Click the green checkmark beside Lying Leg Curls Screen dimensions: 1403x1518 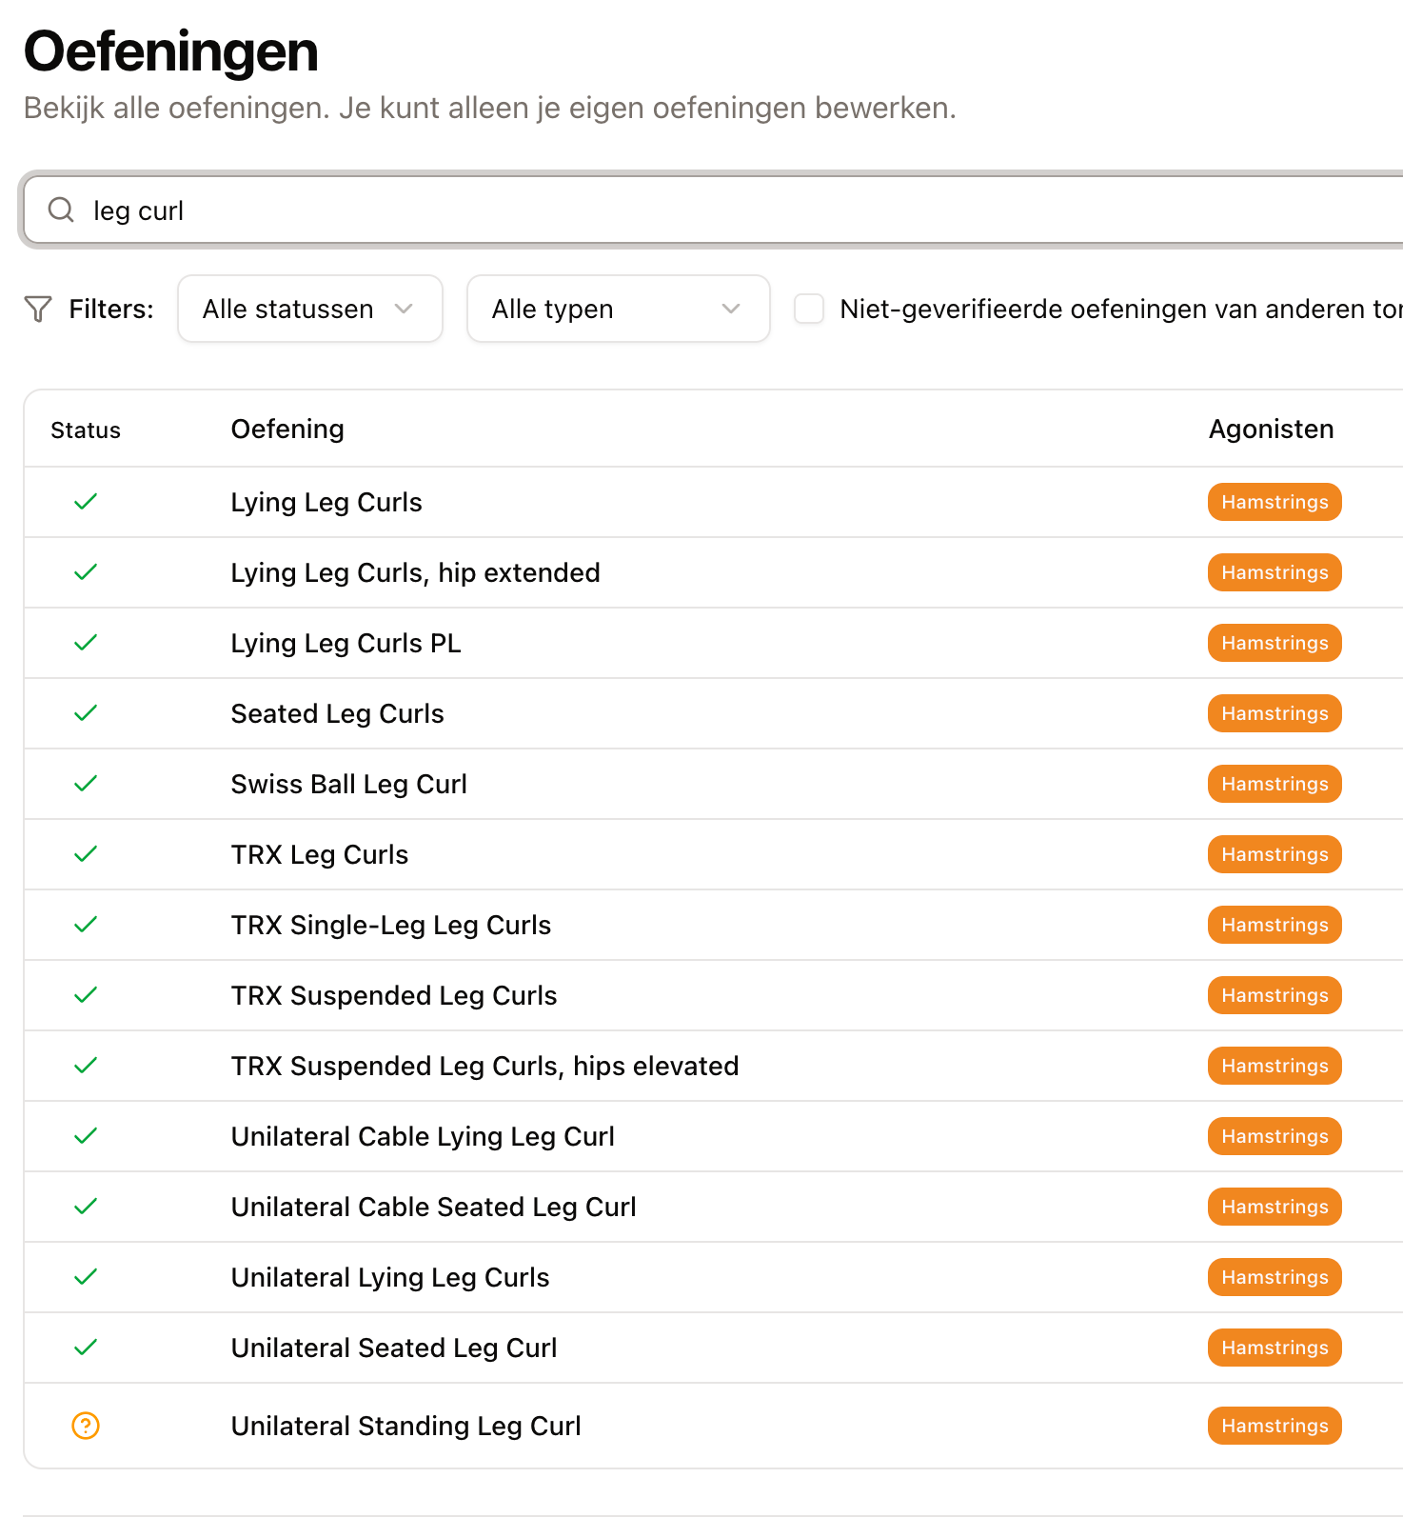(86, 502)
